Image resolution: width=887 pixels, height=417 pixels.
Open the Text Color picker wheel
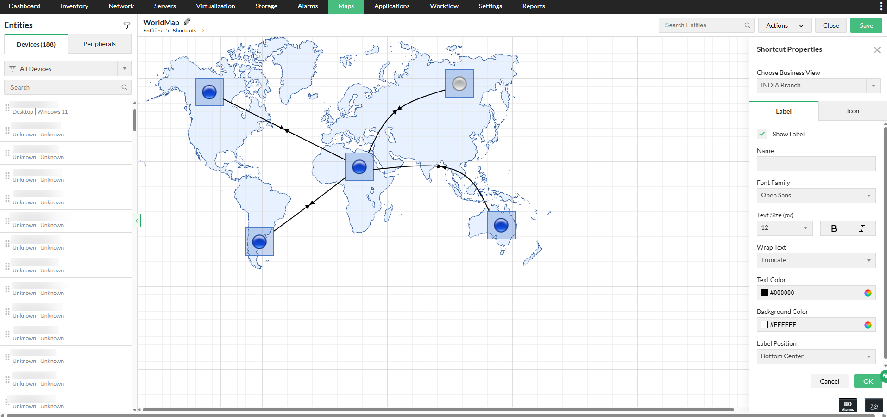pyautogui.click(x=868, y=293)
